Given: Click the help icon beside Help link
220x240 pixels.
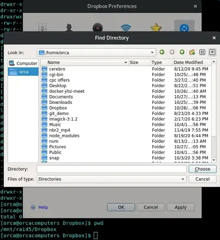Looking at the screenshot, I should 33,207.
